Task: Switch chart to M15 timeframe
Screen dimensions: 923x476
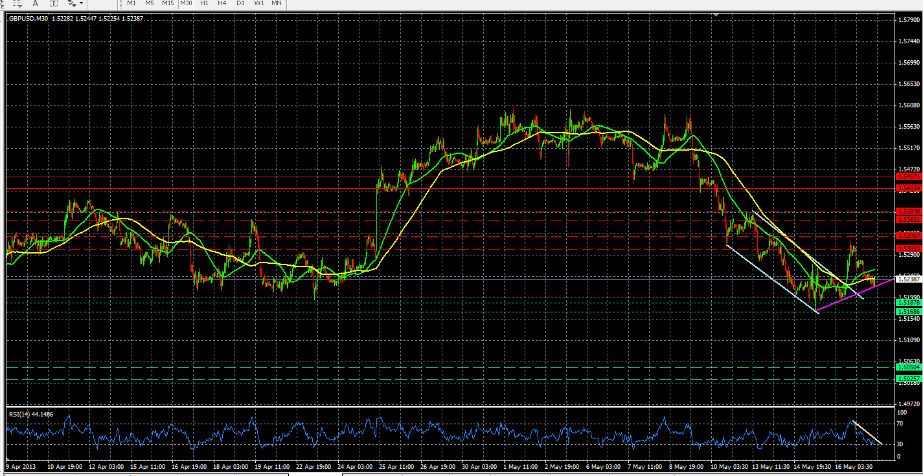Action: (168, 3)
